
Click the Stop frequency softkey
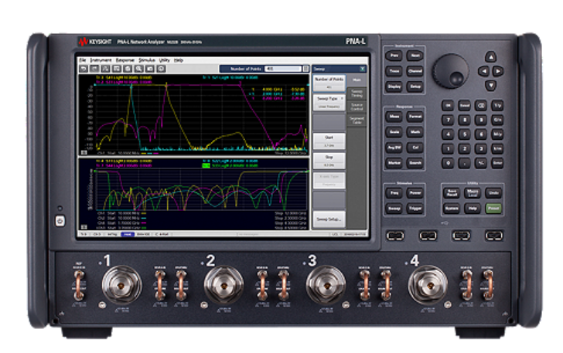(x=329, y=161)
